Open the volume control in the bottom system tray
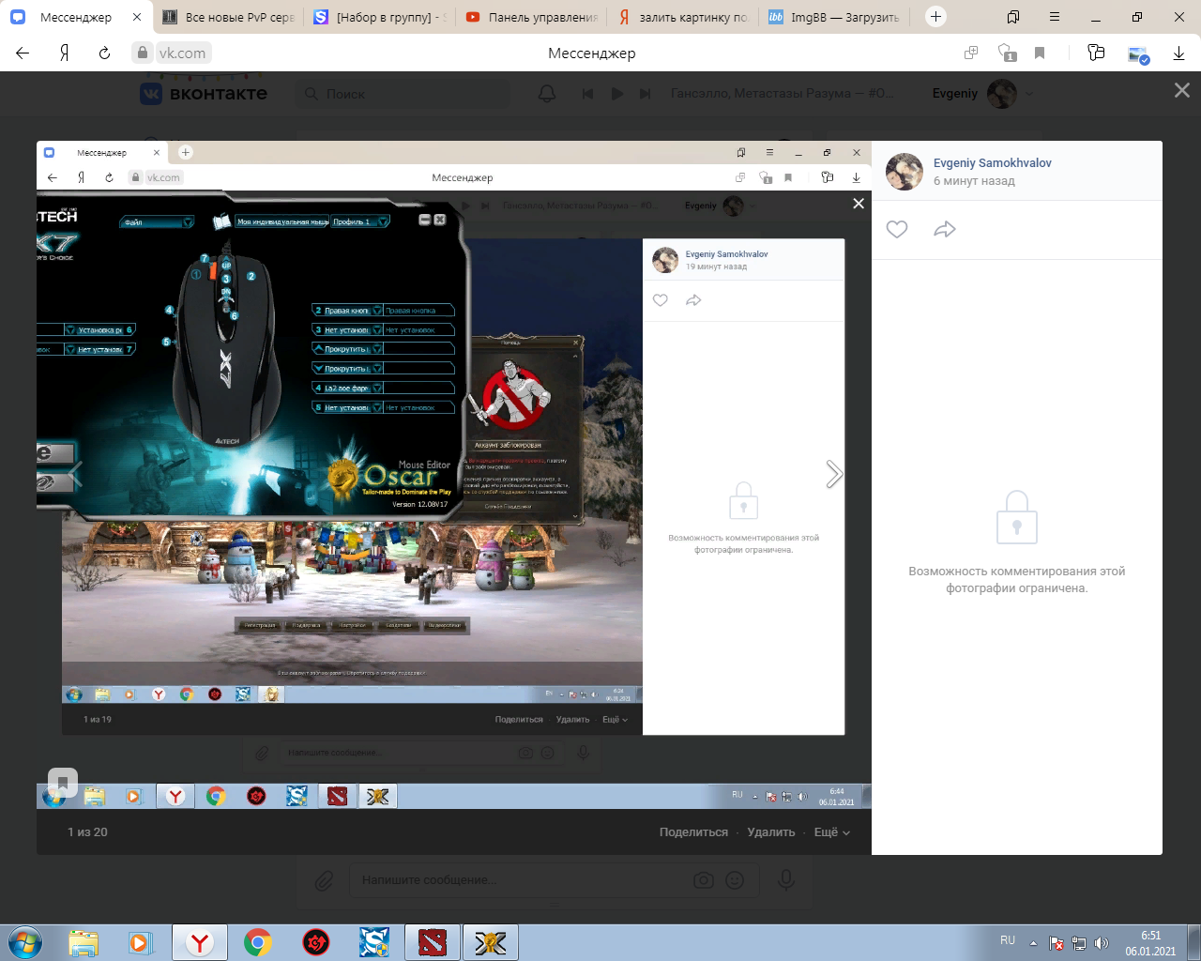The image size is (1201, 961). coord(1102,943)
